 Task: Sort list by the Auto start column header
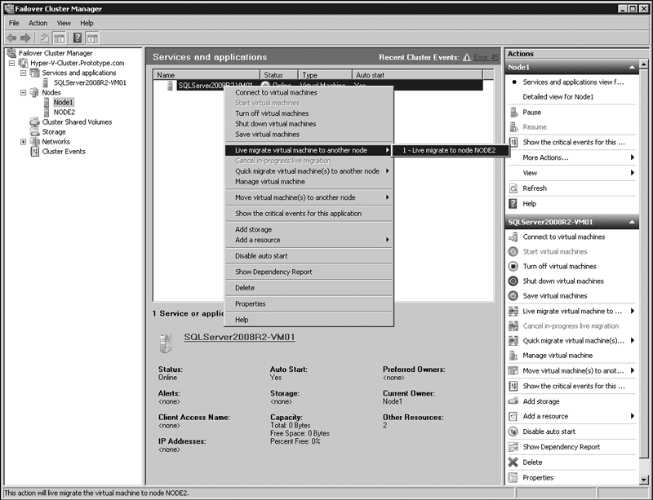[417, 75]
